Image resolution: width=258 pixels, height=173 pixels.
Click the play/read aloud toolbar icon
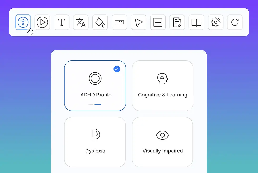coord(42,22)
